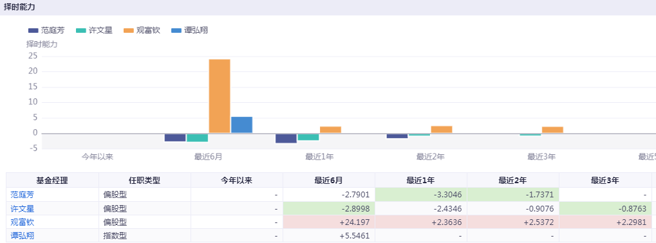Click the blue 谭弘翔 bar for 最近6月

click(x=242, y=125)
